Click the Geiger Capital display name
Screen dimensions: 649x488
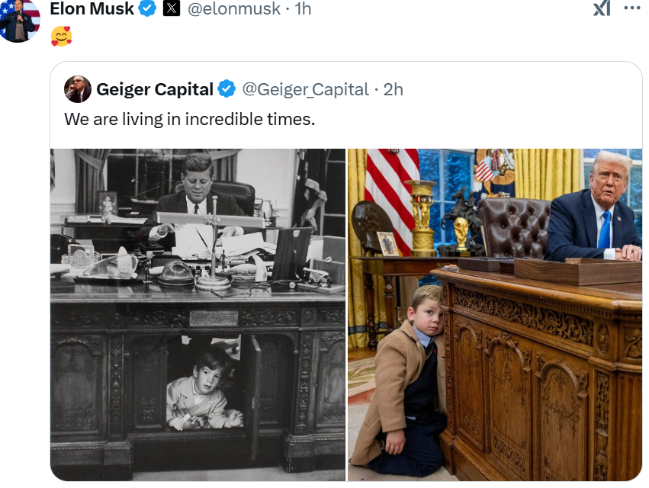(x=155, y=89)
